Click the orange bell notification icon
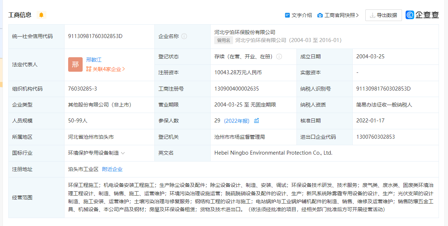Viewport: 448px width, 226px height. pos(41,15)
